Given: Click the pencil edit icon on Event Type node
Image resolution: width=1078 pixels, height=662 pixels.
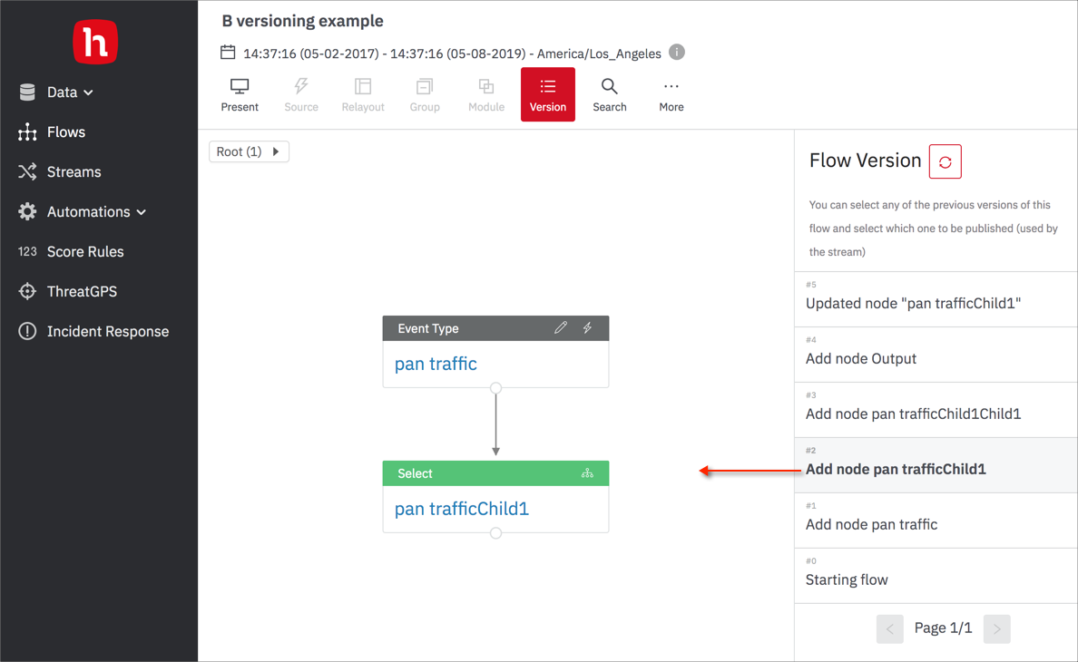Looking at the screenshot, I should pos(561,327).
